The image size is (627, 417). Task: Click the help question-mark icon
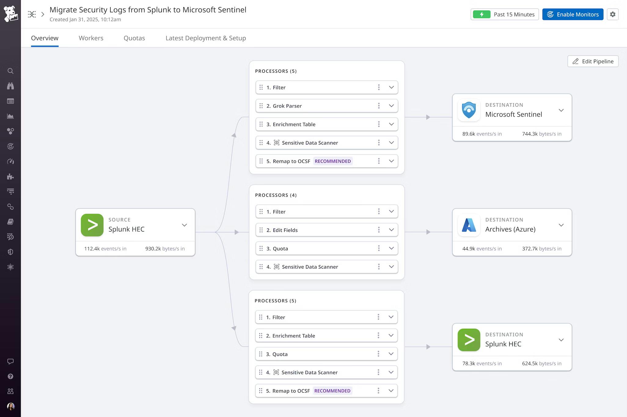tap(10, 376)
